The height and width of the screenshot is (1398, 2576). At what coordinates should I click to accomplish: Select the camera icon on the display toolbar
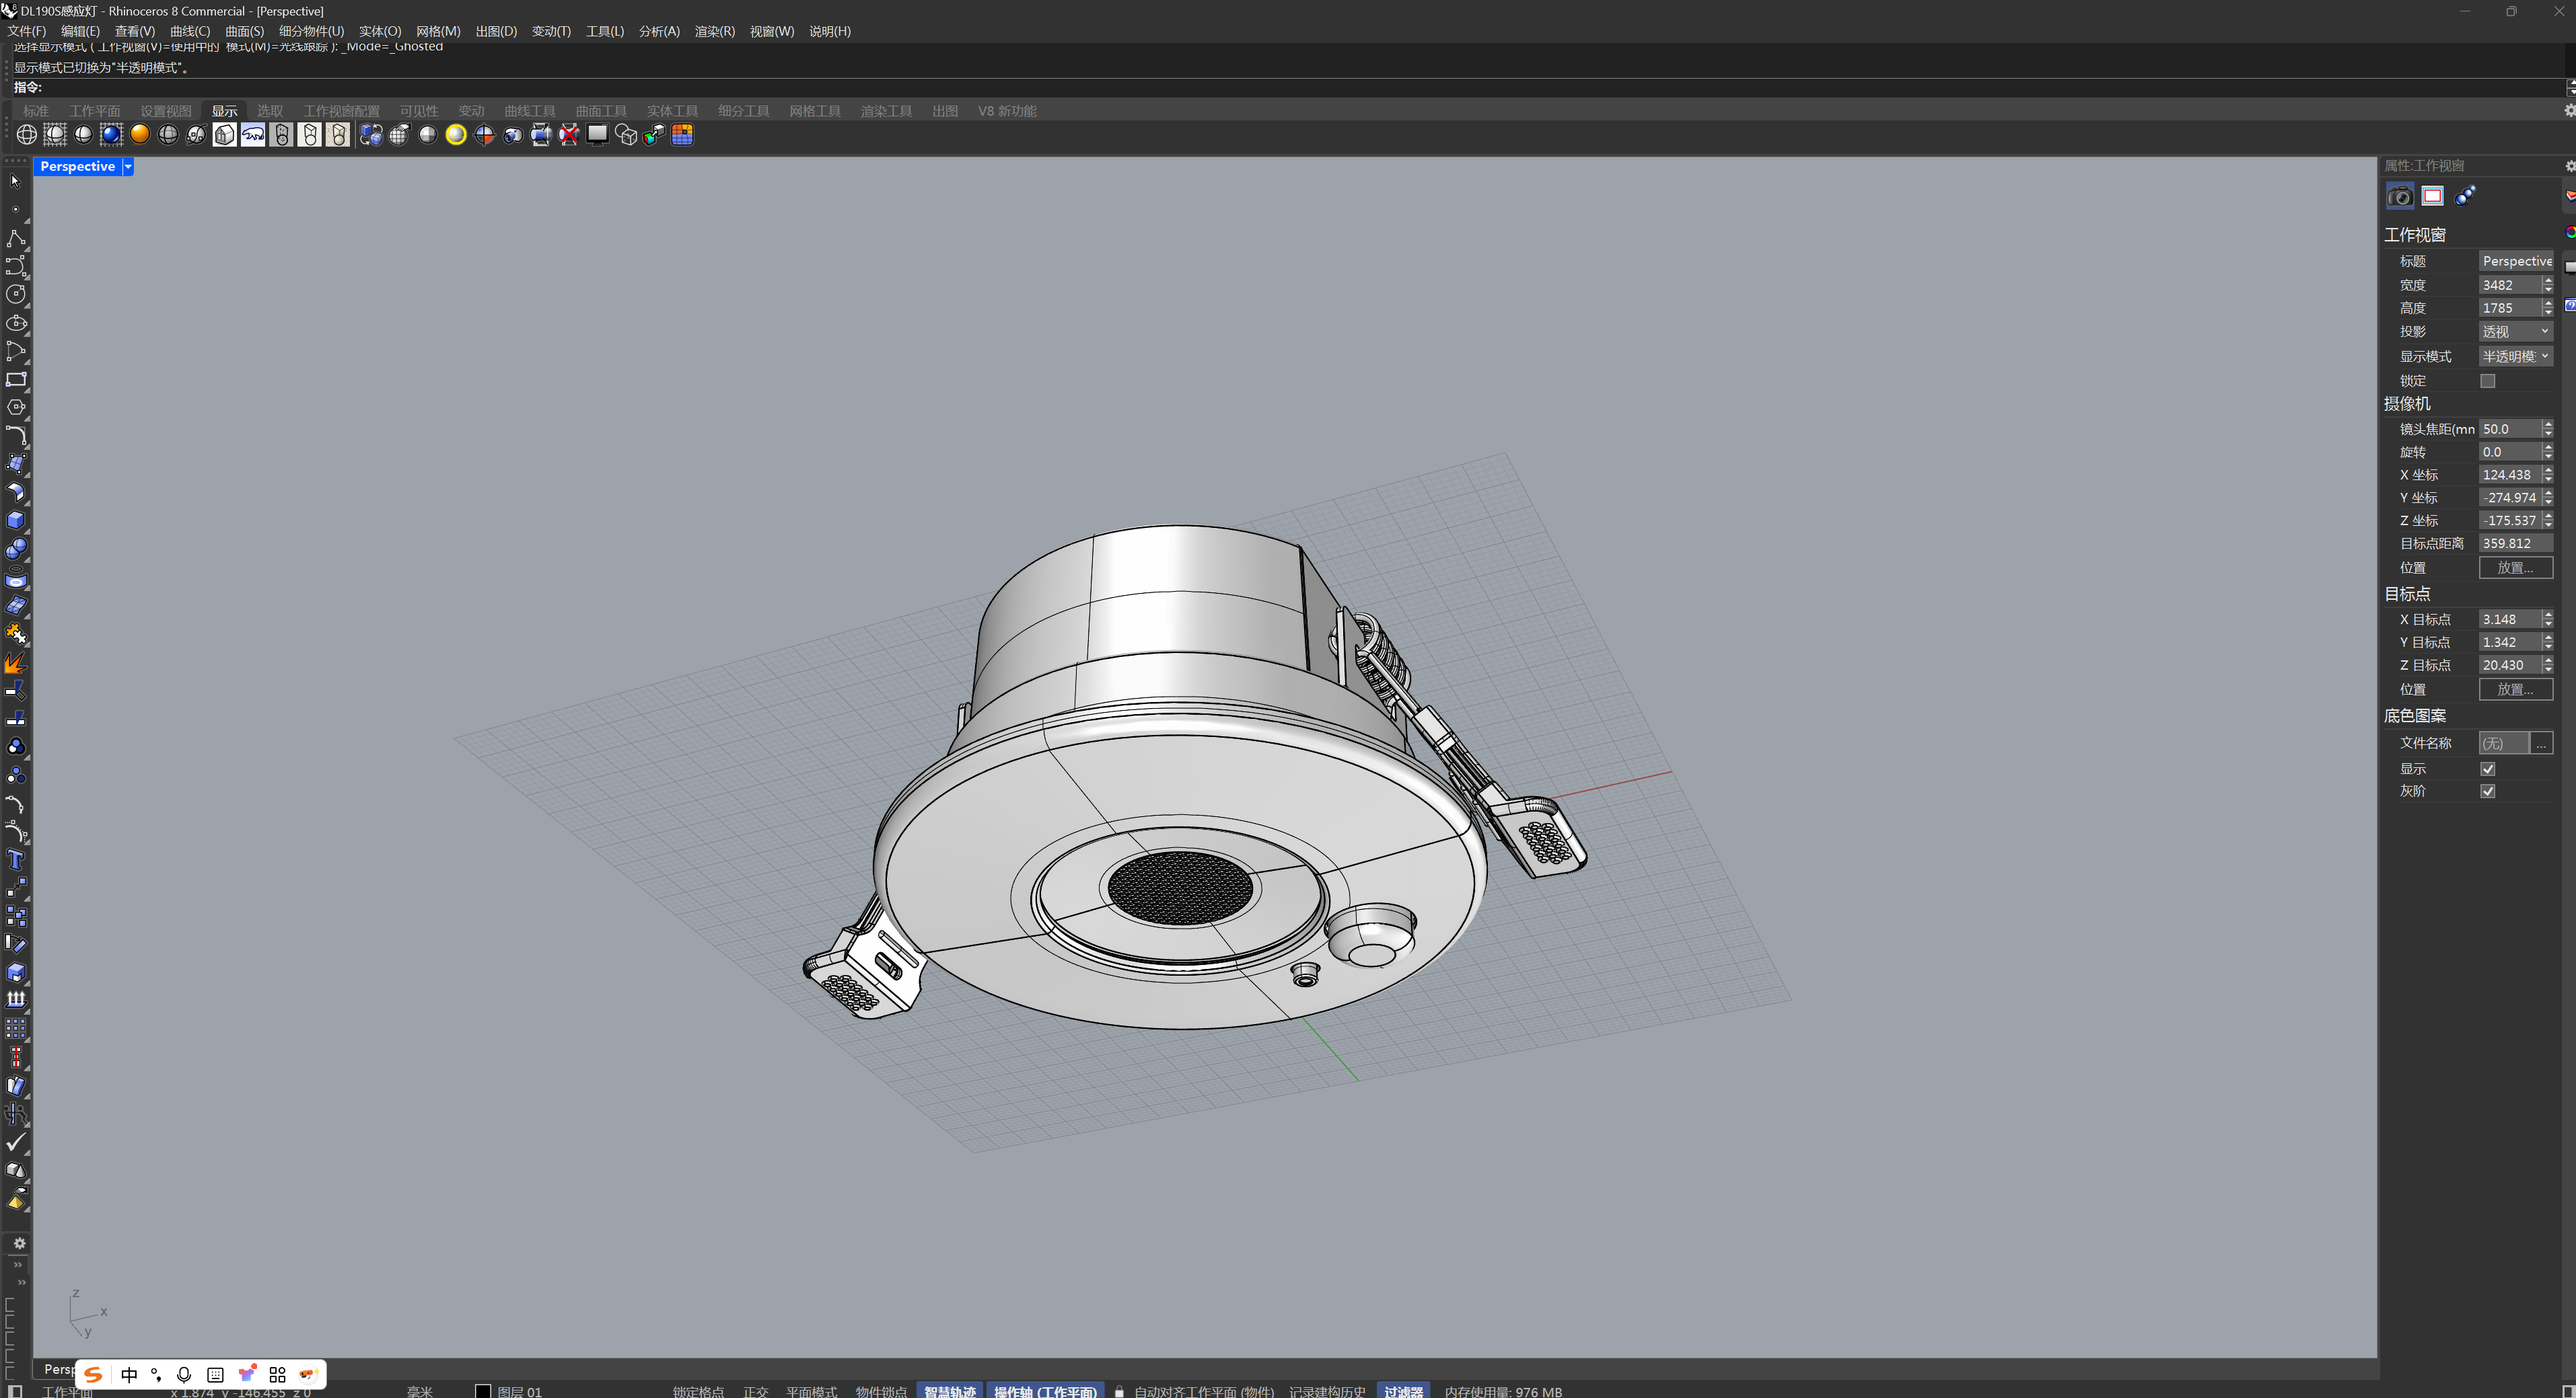512,135
